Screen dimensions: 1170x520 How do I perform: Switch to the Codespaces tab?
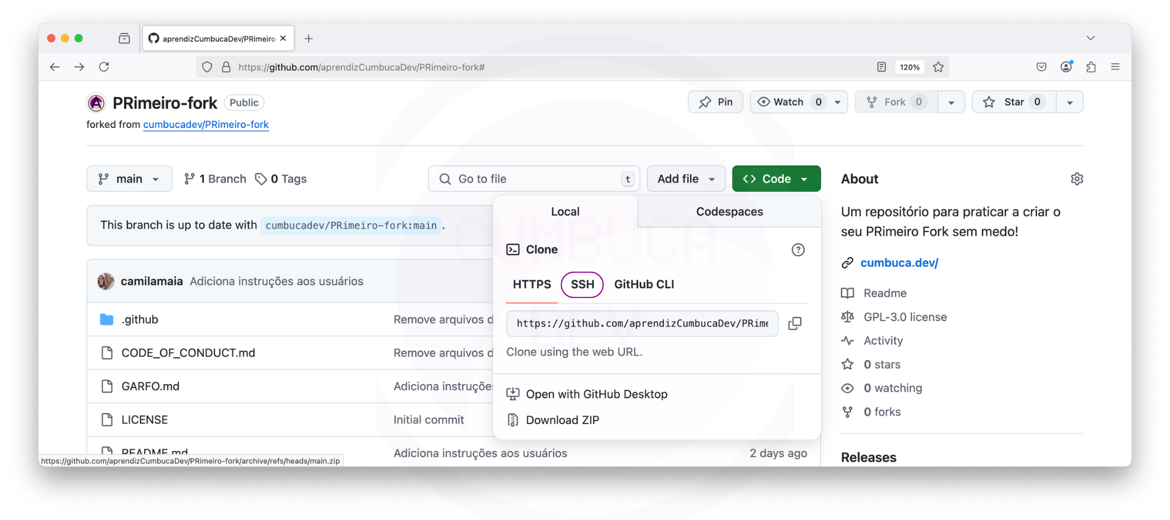tap(729, 212)
